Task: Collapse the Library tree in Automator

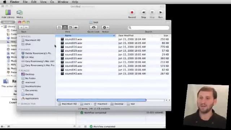Action: click(2, 26)
